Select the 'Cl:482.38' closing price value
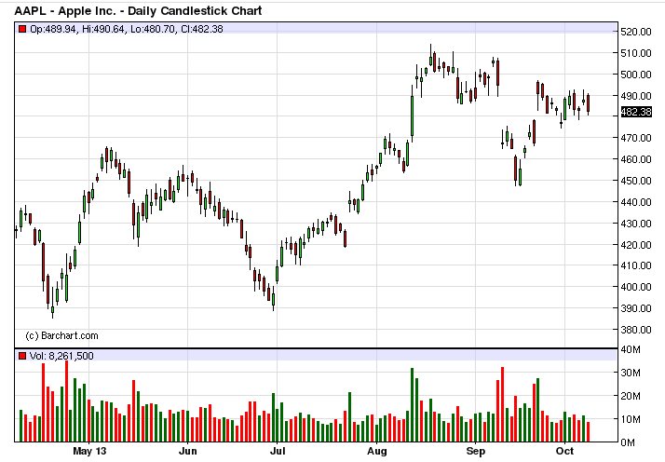This screenshot has height=462, width=665. click(201, 29)
